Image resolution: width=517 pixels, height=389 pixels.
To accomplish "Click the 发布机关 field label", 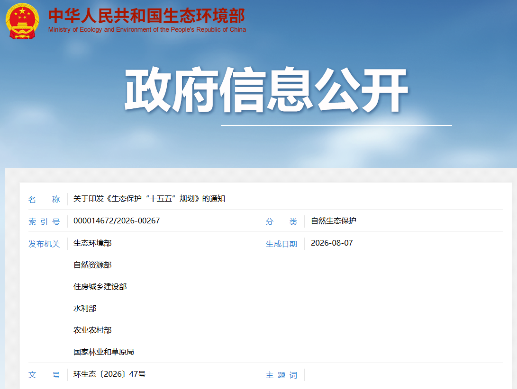I will [x=44, y=244].
